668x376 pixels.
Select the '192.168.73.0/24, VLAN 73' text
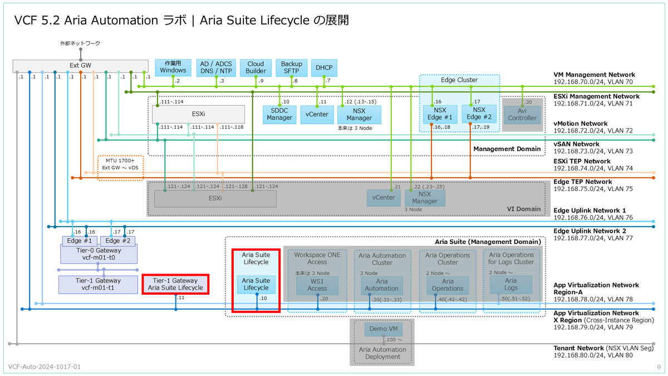pos(593,152)
